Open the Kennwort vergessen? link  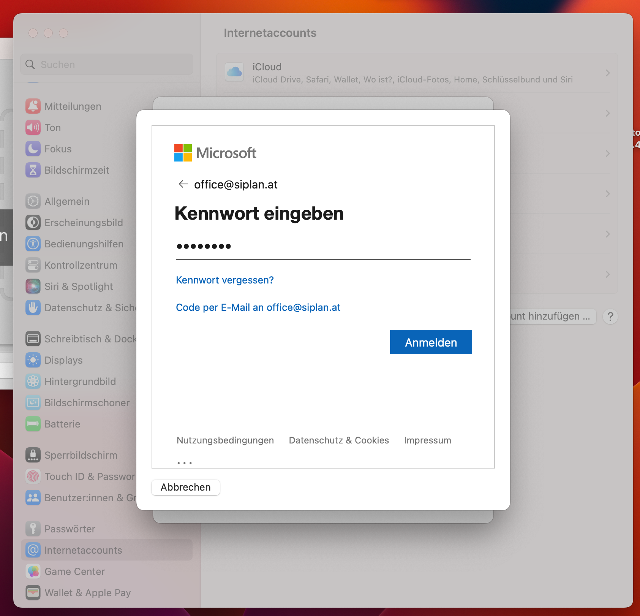click(x=225, y=280)
